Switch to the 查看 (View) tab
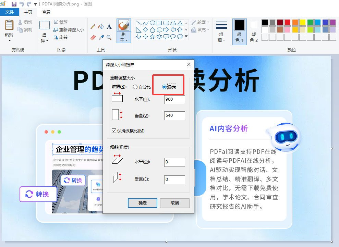Screen dimensions: 339x247 (46, 12)
